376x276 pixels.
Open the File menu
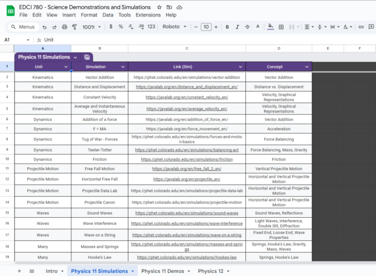pos(23,15)
